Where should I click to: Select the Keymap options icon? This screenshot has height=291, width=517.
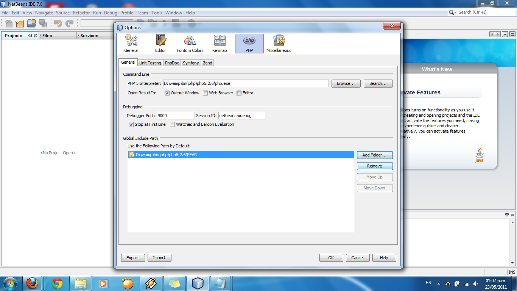(x=220, y=43)
